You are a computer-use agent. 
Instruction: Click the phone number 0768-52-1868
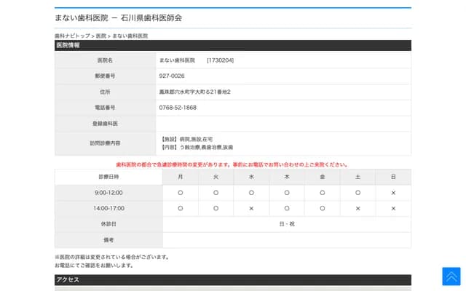(x=178, y=108)
